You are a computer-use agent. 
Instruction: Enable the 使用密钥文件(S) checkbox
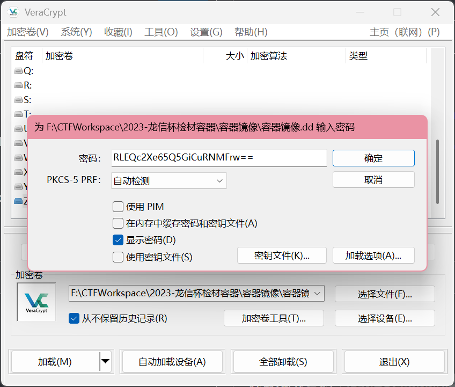tap(118, 257)
